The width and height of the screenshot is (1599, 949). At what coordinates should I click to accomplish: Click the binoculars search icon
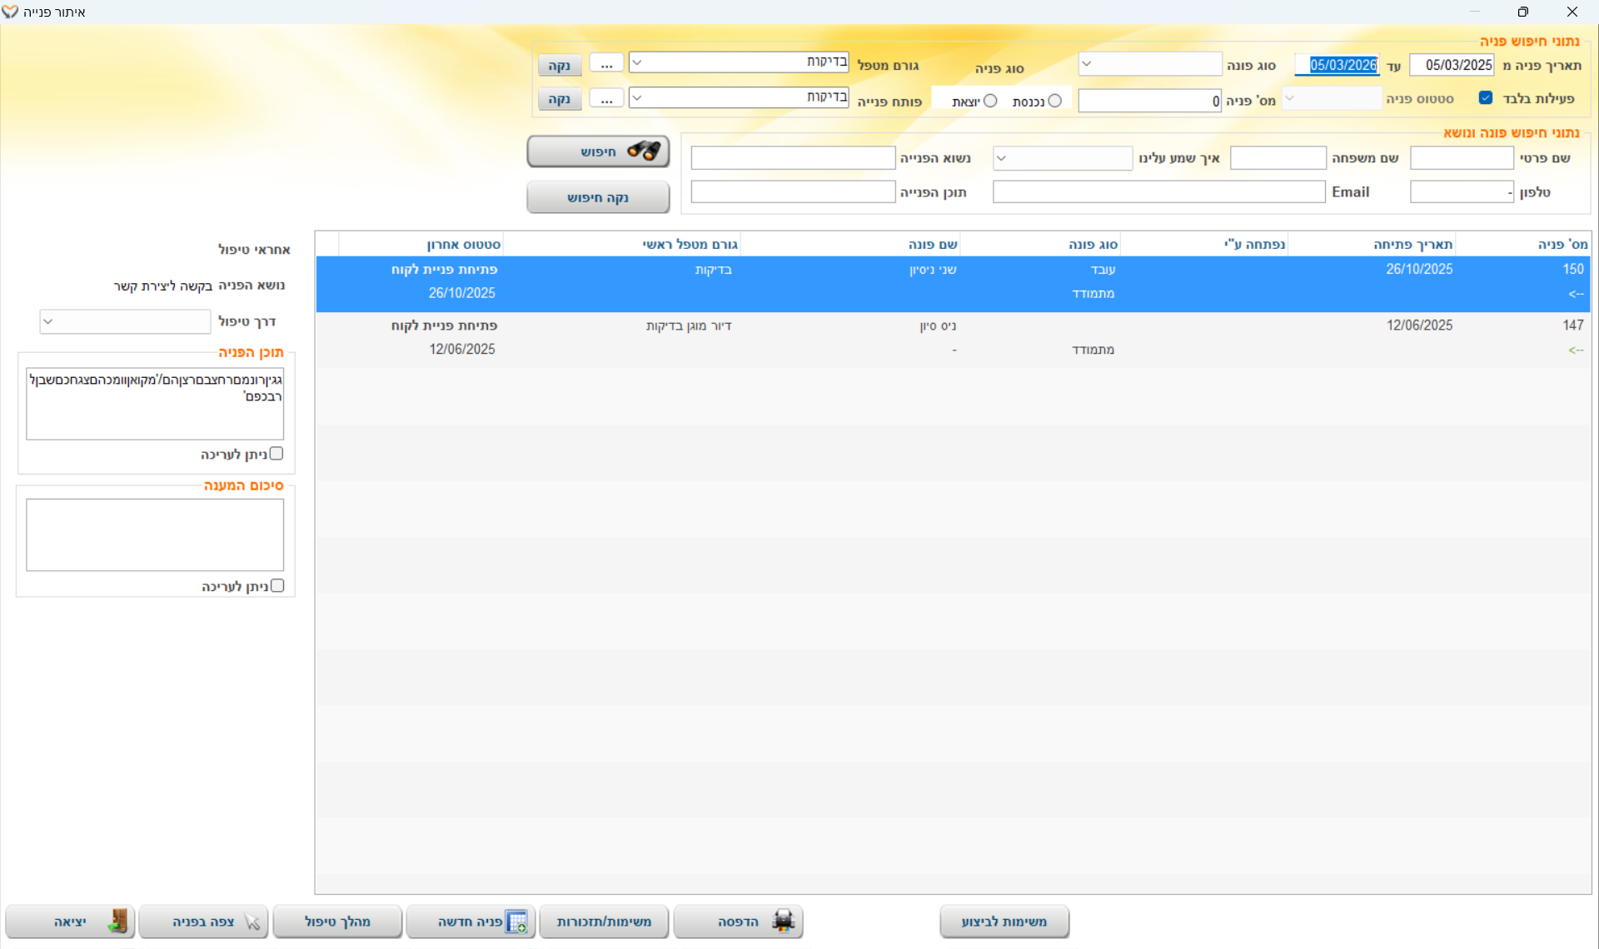[644, 151]
